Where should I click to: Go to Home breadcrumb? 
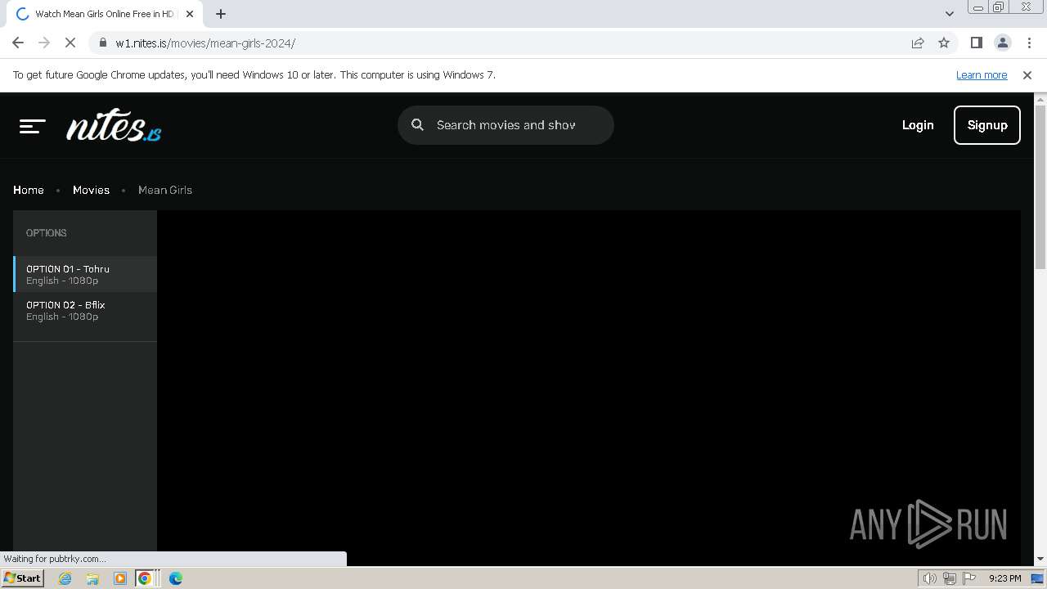29,190
